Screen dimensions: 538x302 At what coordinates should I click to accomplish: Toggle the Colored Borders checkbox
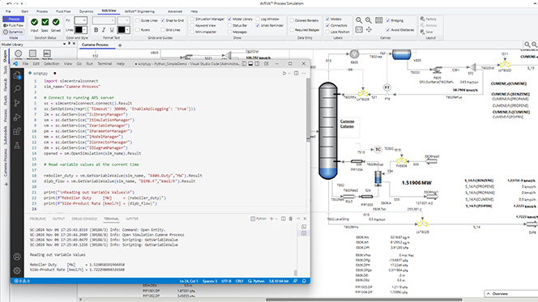(292, 20)
